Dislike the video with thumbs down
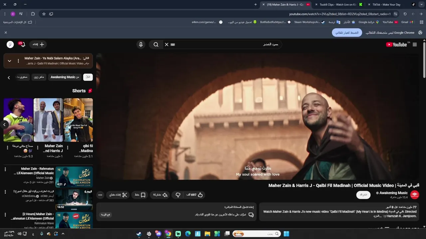The width and height of the screenshot is (426, 239). point(178,195)
